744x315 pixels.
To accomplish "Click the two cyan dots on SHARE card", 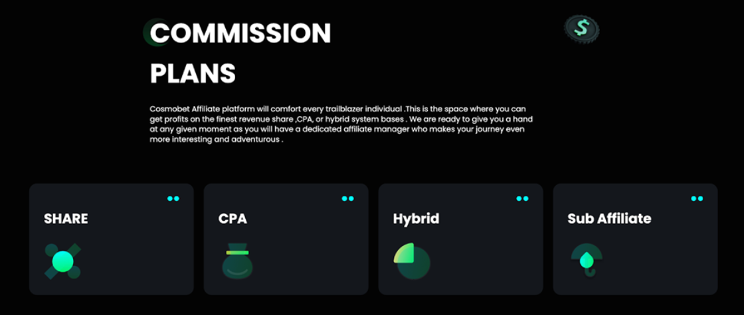I will (173, 198).
